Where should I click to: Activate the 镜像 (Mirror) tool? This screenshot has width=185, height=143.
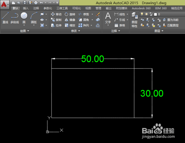70,20
